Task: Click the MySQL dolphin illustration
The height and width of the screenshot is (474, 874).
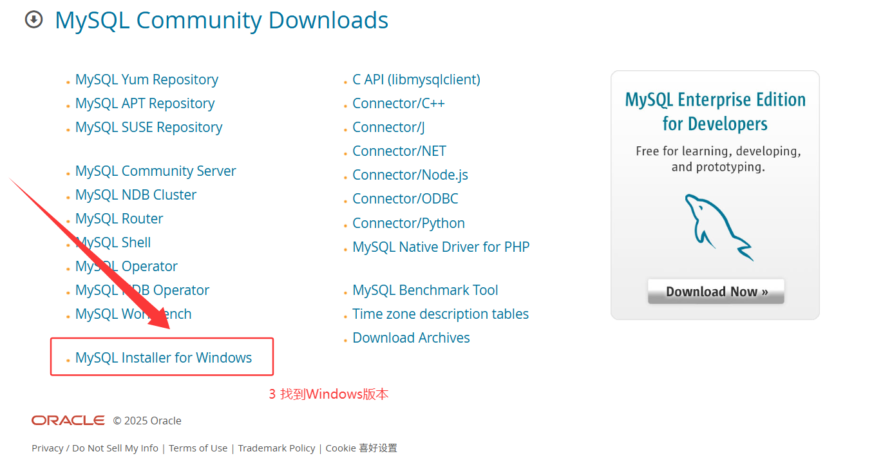Action: click(717, 225)
